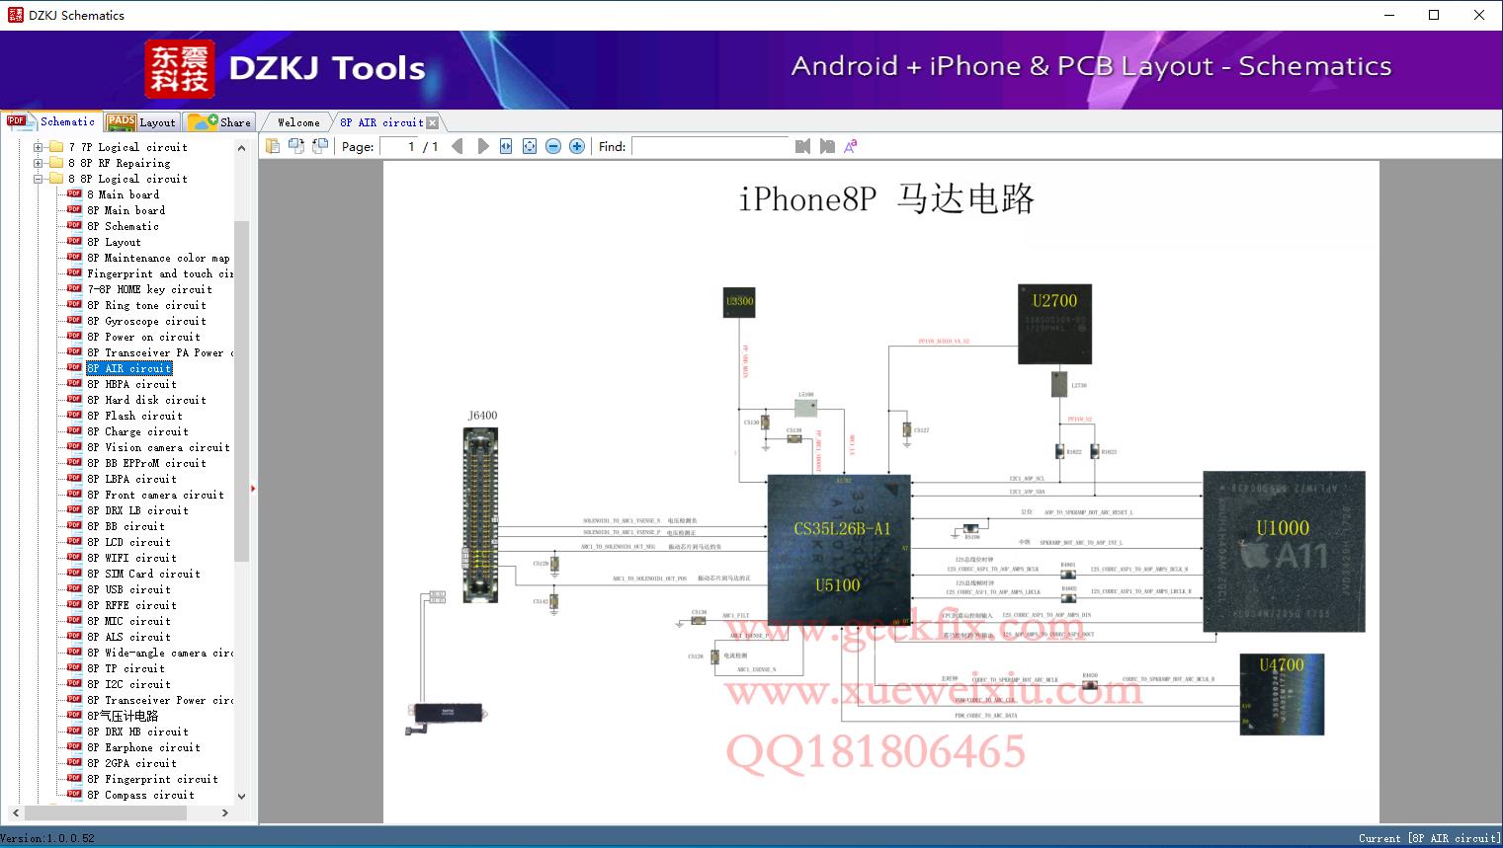Find the next search match
The height and width of the screenshot is (848, 1503).
click(826, 146)
